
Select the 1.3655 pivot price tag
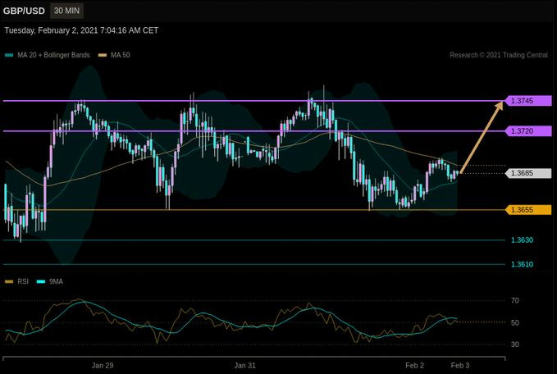pos(528,210)
